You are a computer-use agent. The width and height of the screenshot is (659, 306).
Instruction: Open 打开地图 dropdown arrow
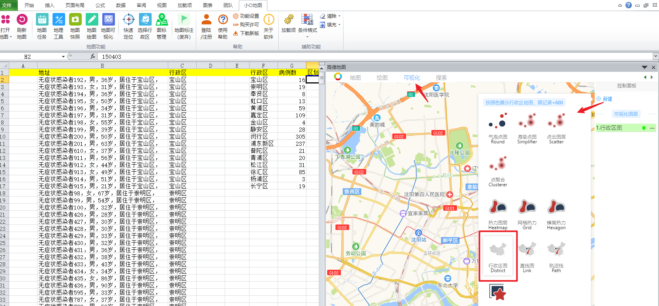point(11,37)
